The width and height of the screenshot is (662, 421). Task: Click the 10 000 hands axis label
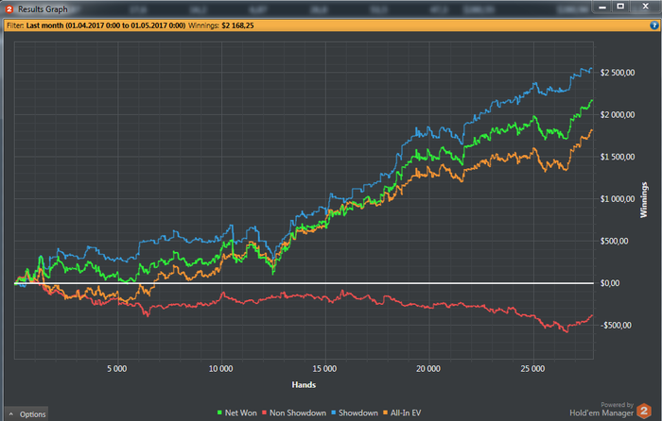[x=220, y=369]
